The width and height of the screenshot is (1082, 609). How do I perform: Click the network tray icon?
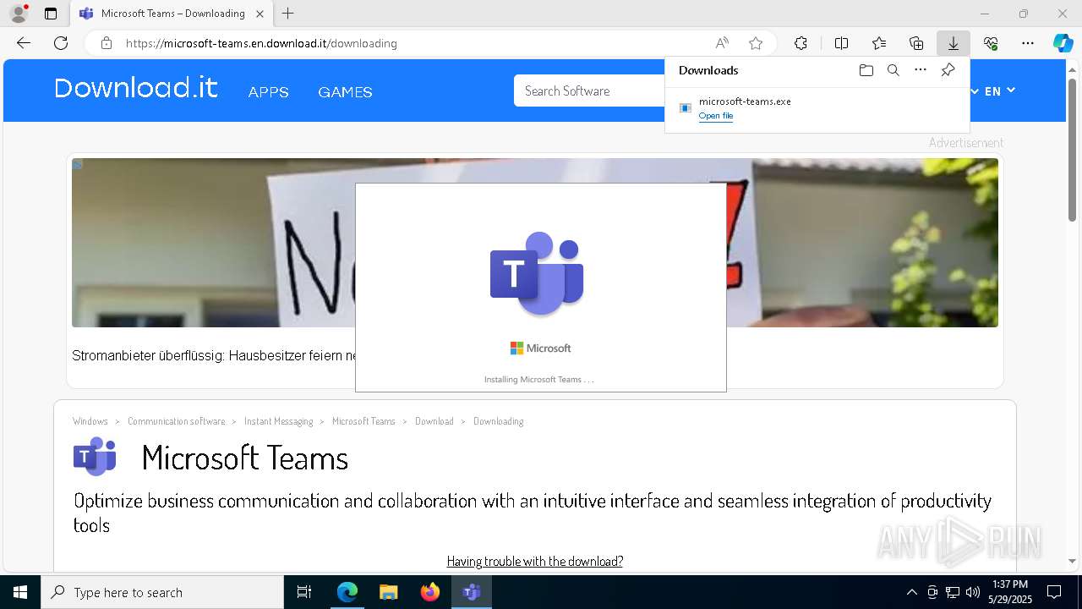[x=953, y=592]
